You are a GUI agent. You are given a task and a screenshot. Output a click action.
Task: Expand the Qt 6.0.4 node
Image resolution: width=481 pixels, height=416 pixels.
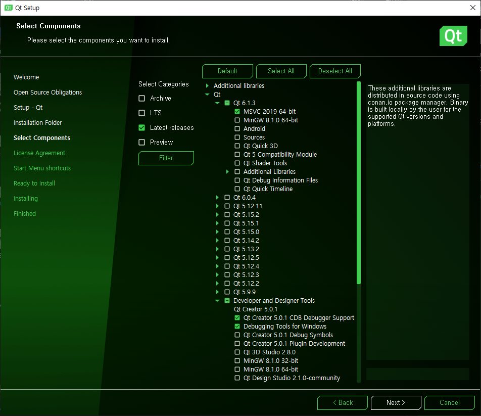coord(217,197)
